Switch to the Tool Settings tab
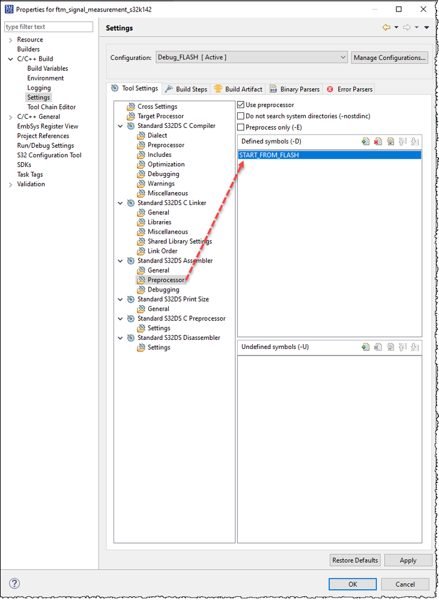This screenshot has height=600, width=439. 135,88
